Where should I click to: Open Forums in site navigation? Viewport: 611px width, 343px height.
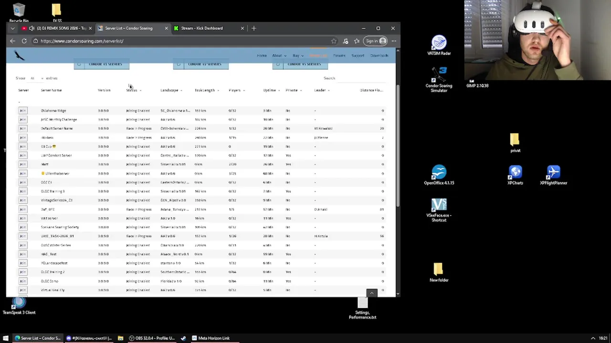point(339,56)
